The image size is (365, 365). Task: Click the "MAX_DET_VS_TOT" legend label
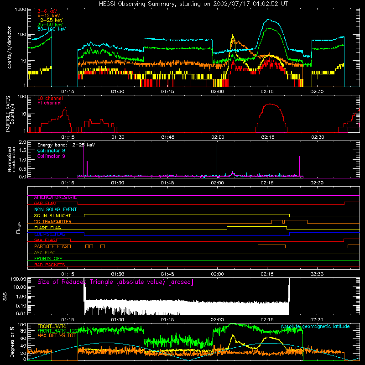coord(57,335)
